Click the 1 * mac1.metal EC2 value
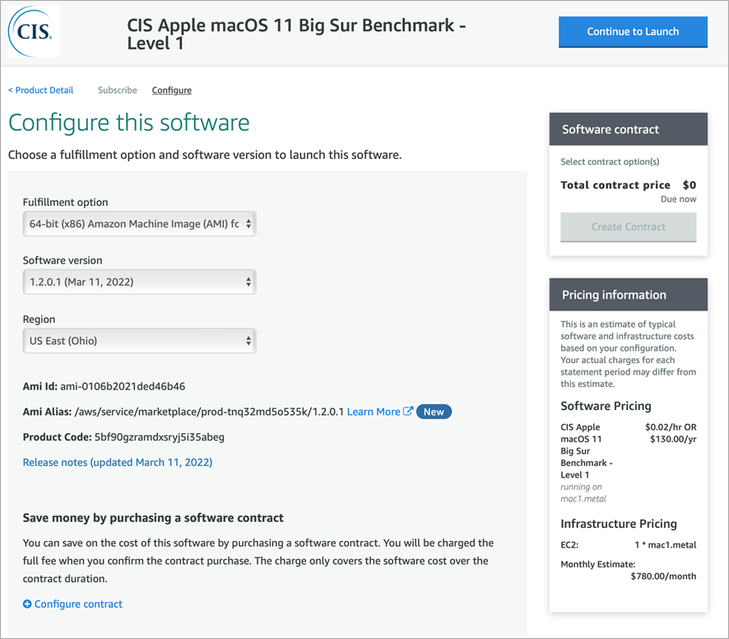Screen dimensions: 729x639 tap(666, 545)
